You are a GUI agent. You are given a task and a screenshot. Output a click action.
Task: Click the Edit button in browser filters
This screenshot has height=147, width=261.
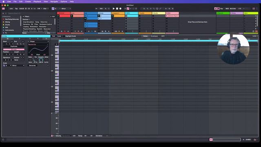(x=53, y=16)
